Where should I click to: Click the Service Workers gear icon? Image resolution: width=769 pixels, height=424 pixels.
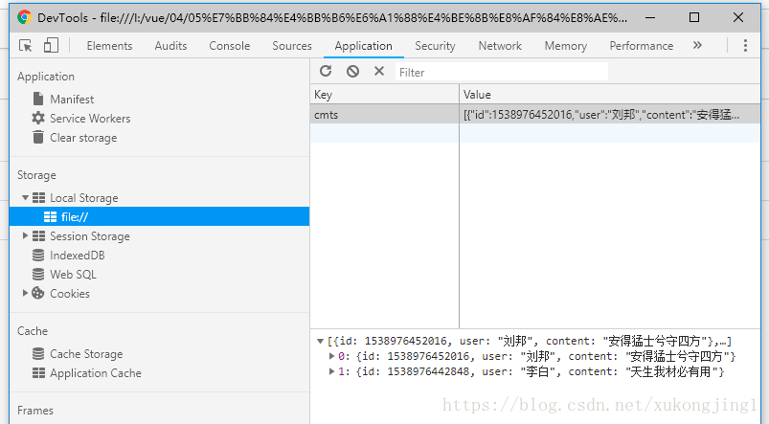click(38, 118)
